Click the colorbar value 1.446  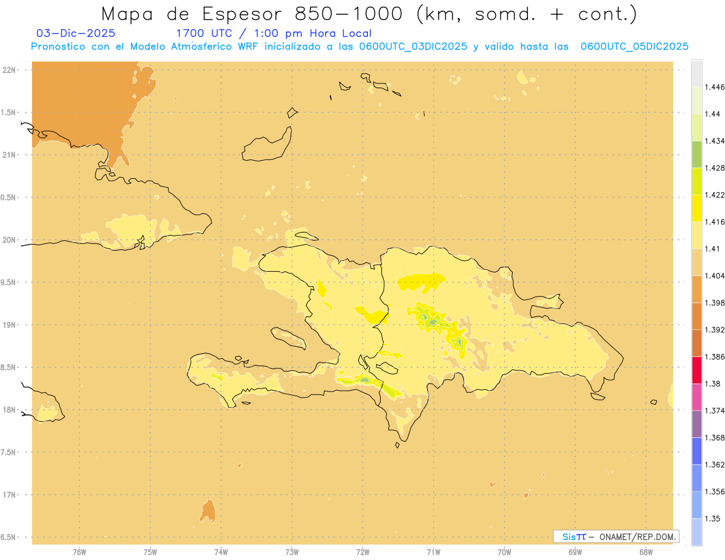(716, 87)
